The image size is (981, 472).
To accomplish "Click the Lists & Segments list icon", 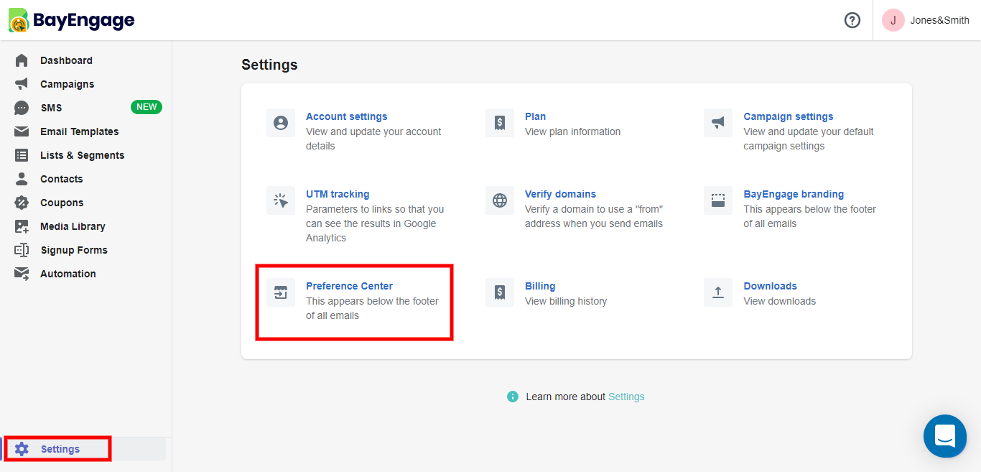I will (22, 155).
